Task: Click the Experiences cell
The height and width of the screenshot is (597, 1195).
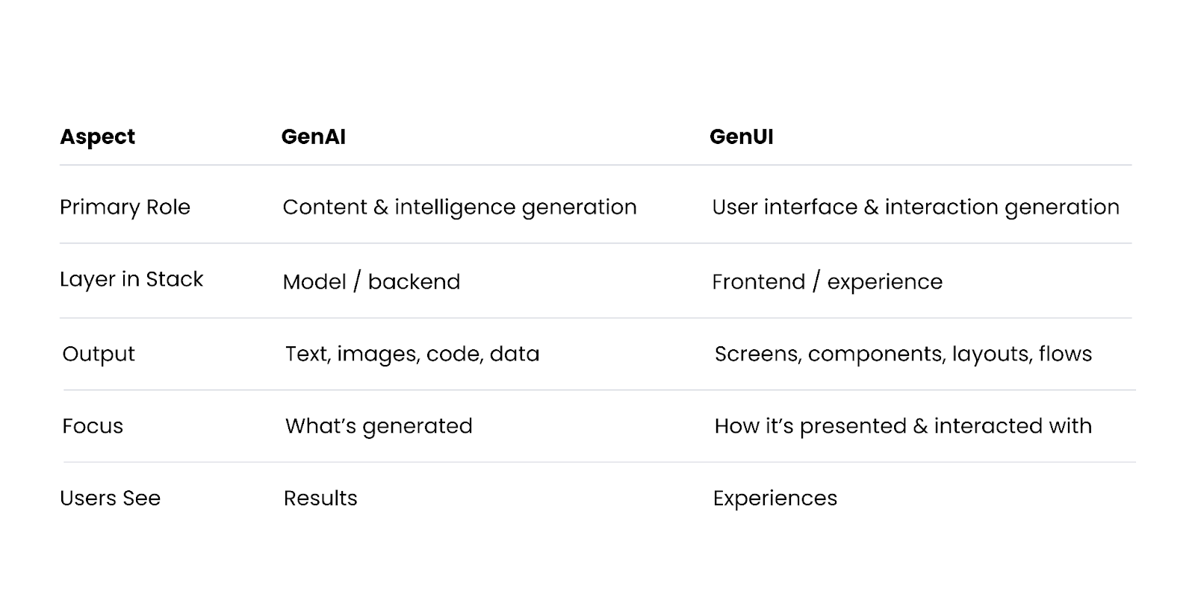Action: click(x=775, y=498)
